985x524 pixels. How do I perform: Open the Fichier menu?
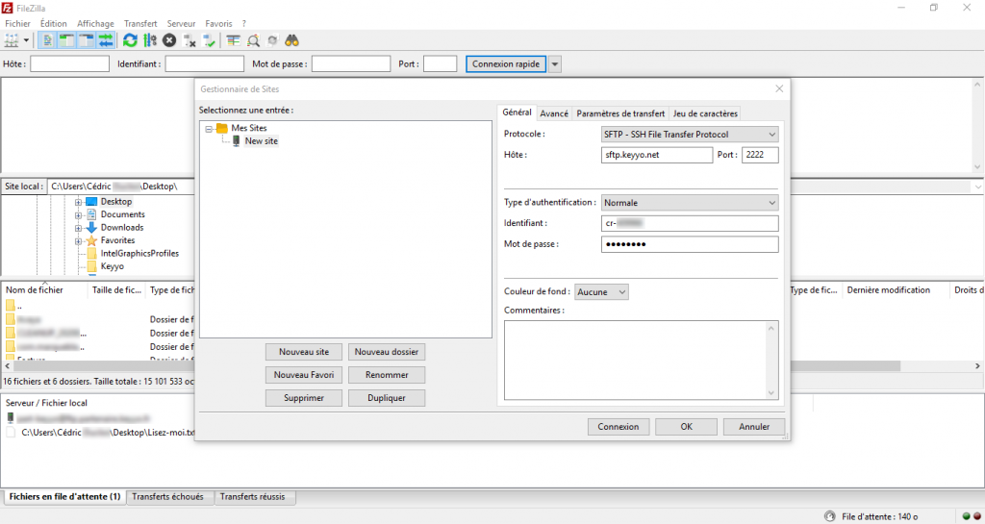17,23
